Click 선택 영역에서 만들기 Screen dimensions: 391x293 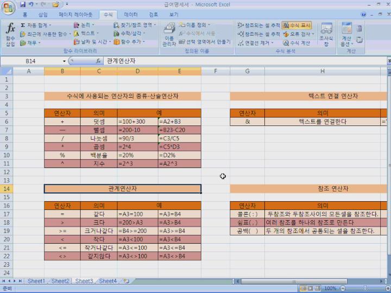[205, 42]
